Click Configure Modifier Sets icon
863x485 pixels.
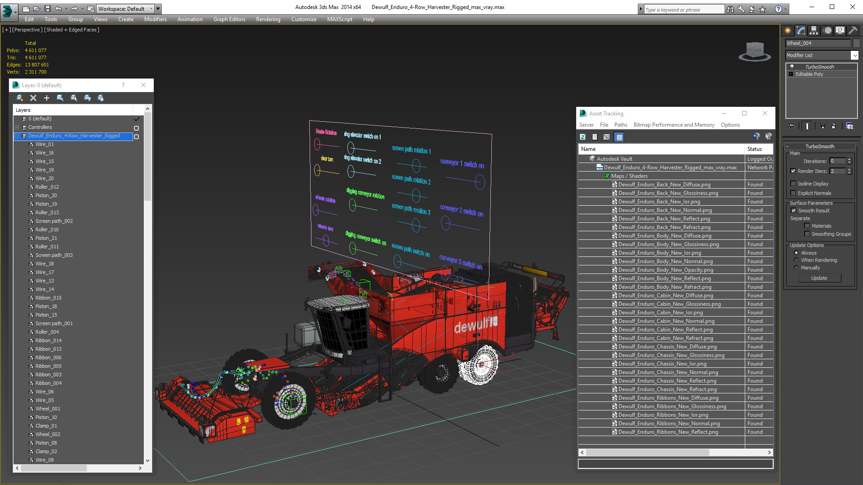point(850,126)
